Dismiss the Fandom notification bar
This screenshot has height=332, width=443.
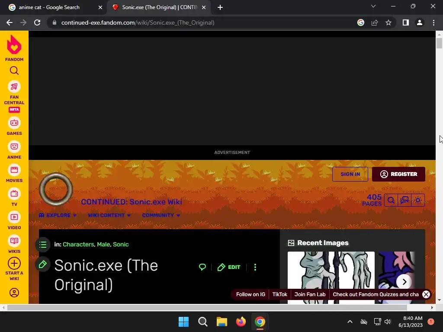(x=426, y=294)
